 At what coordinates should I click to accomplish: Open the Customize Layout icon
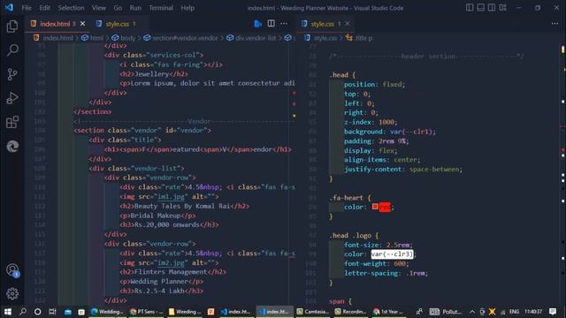pos(503,8)
